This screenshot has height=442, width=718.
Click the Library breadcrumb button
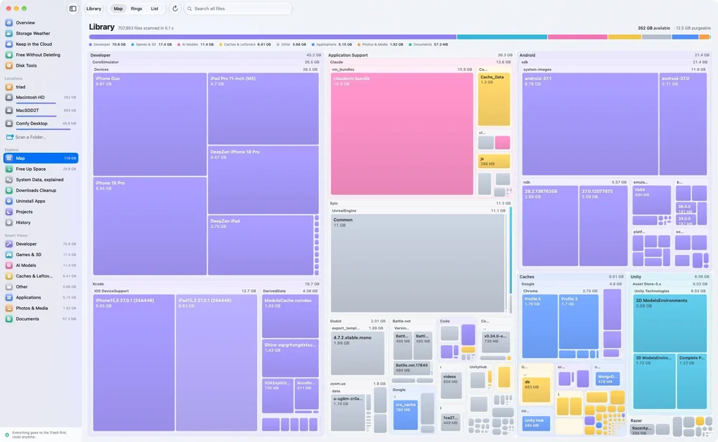(94, 8)
